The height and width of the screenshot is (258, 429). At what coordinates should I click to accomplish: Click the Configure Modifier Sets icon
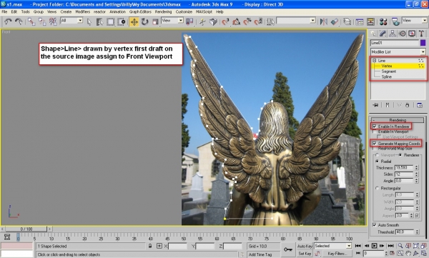420,105
